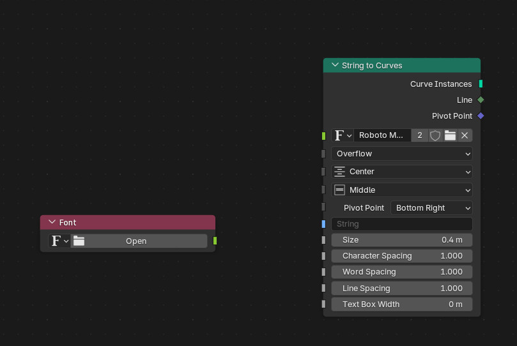Screen dimensions: 517x346
Task: Collapse the String to Curves node
Action: pos(335,65)
